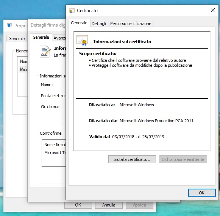
Task: Open the Avanzate tab in Dettagli firma digitale
Action: click(x=59, y=38)
